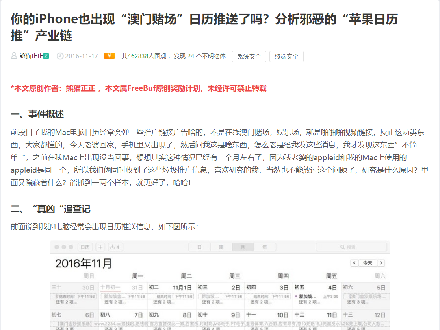Open the 终端安全 tag

pos(286,56)
